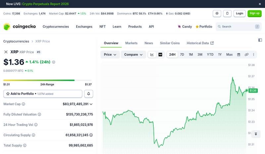Open the chart date range calendar
This screenshot has height=154, width=265.
coord(238,54)
